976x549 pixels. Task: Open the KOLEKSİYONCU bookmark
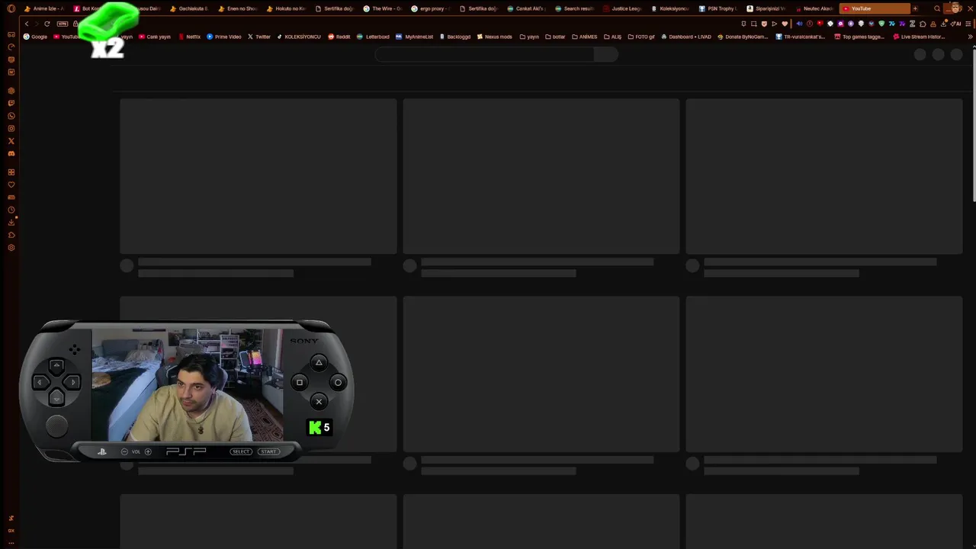298,37
